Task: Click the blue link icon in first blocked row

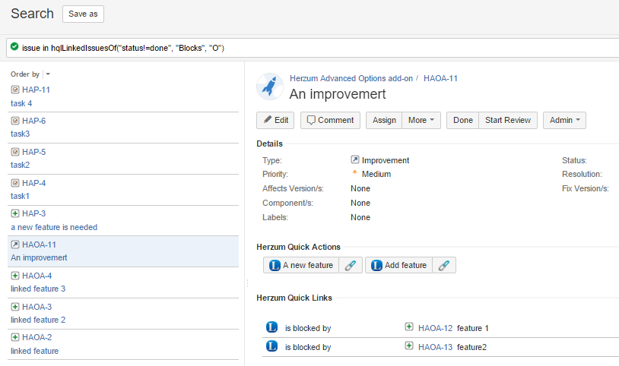Action: tap(271, 327)
